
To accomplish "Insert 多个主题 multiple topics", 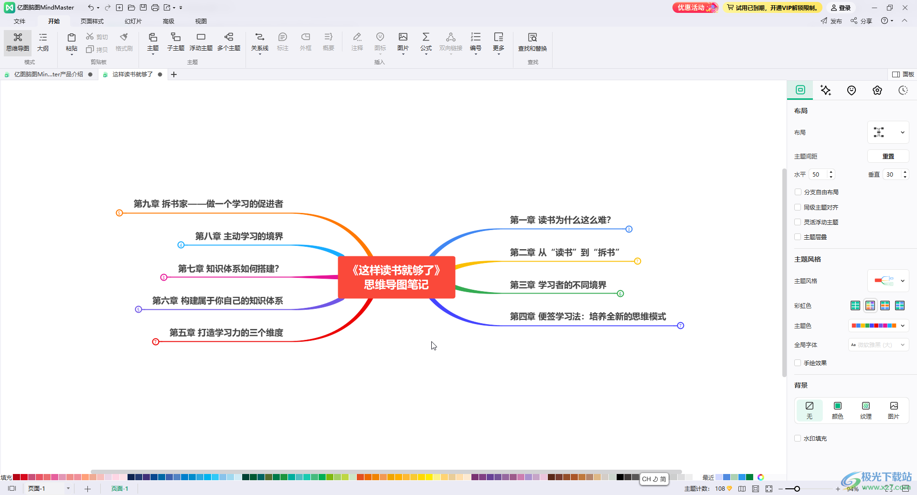I will click(x=229, y=42).
